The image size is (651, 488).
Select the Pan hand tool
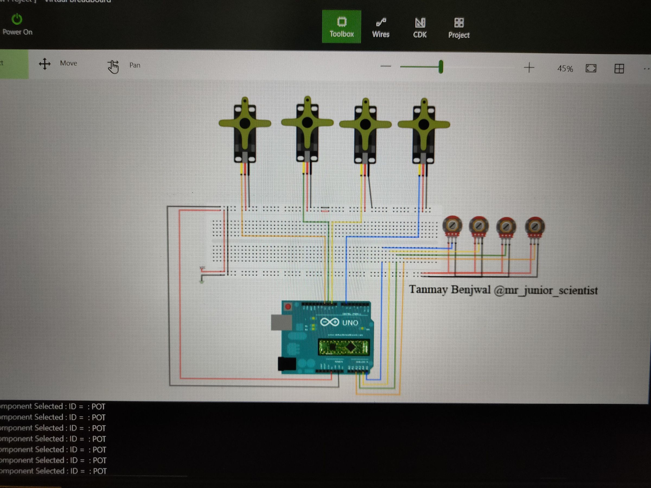(x=113, y=66)
